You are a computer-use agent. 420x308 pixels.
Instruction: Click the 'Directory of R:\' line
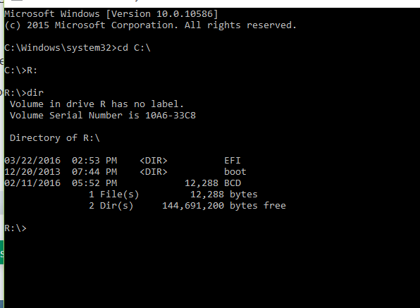tap(55, 138)
